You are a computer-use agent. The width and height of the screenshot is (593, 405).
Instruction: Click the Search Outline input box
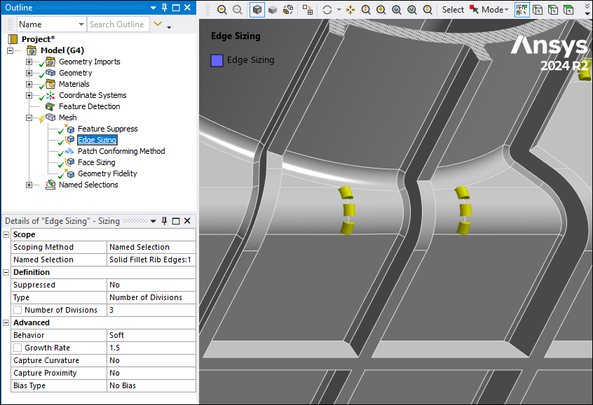click(x=118, y=24)
